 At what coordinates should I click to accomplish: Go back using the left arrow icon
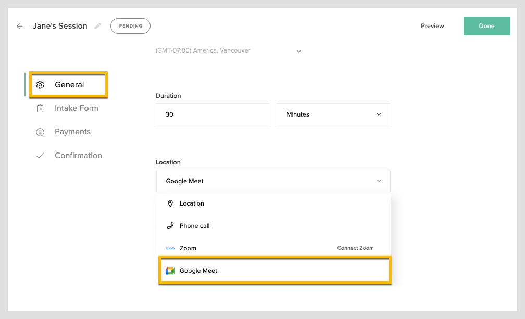click(19, 26)
